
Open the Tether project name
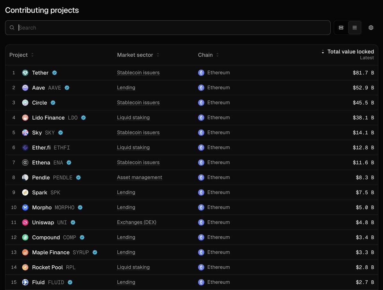[x=40, y=73]
